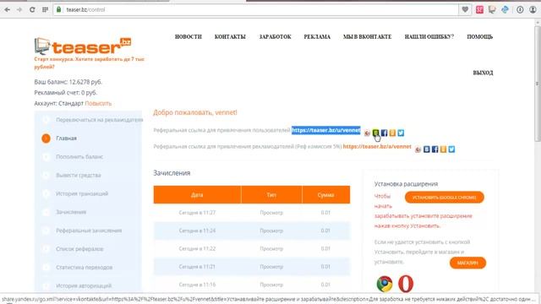Screen dimensions: 541x304
Task: Share user referral link on Twitter
Action: [x=401, y=133]
